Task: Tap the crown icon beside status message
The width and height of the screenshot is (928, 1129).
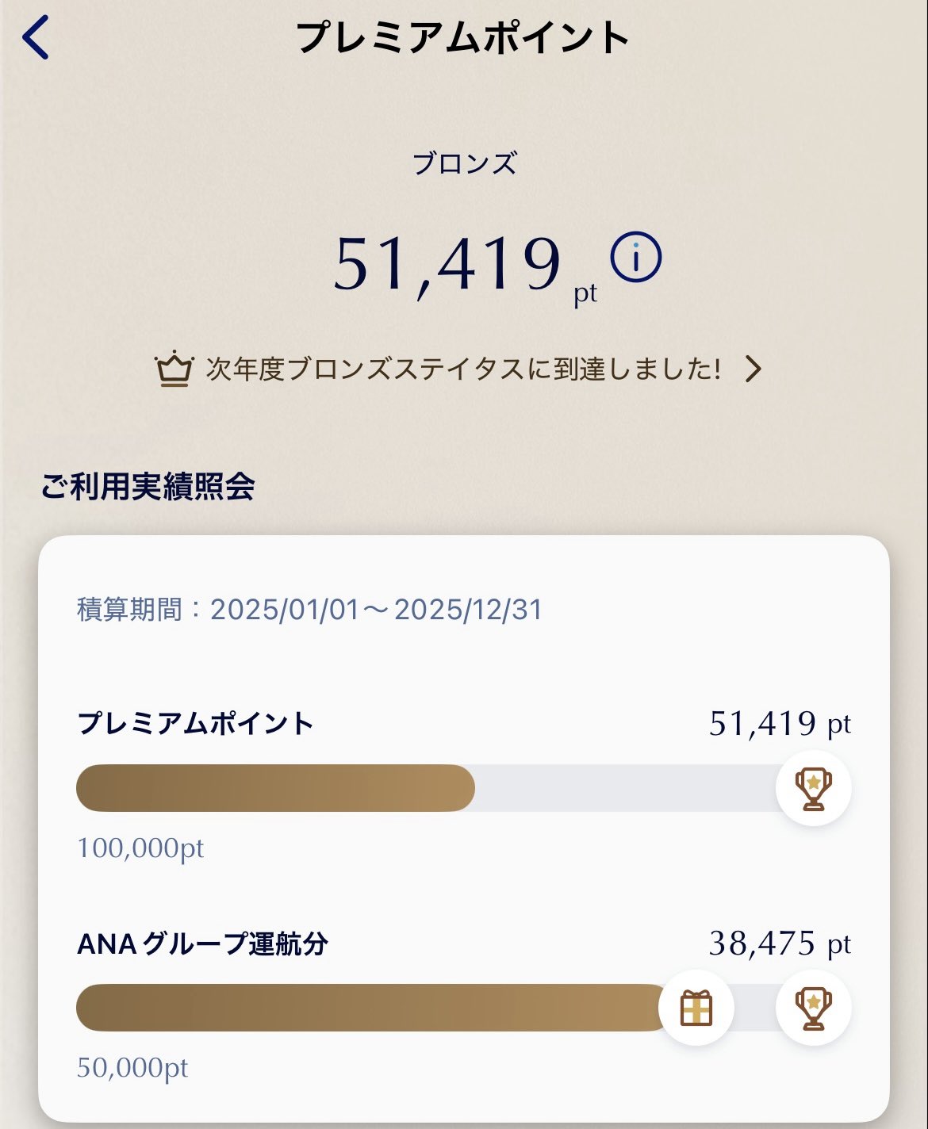Action: [x=174, y=369]
